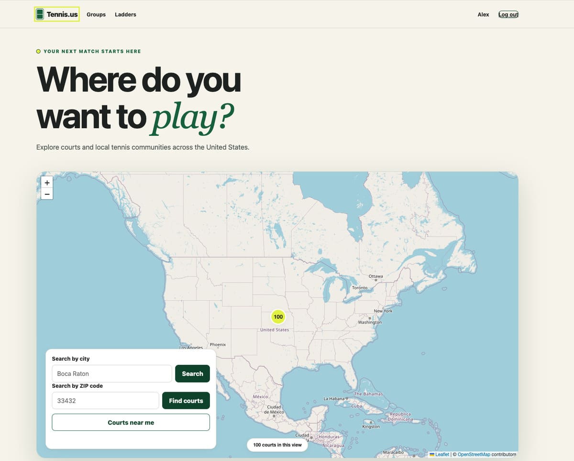Click the Search button for city
This screenshot has width=574, height=461.
coord(192,373)
